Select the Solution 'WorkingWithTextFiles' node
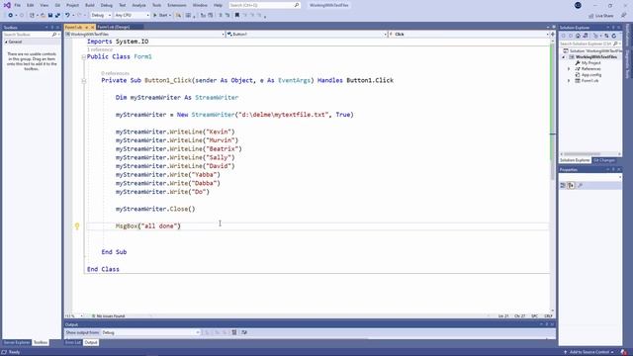 592,51
